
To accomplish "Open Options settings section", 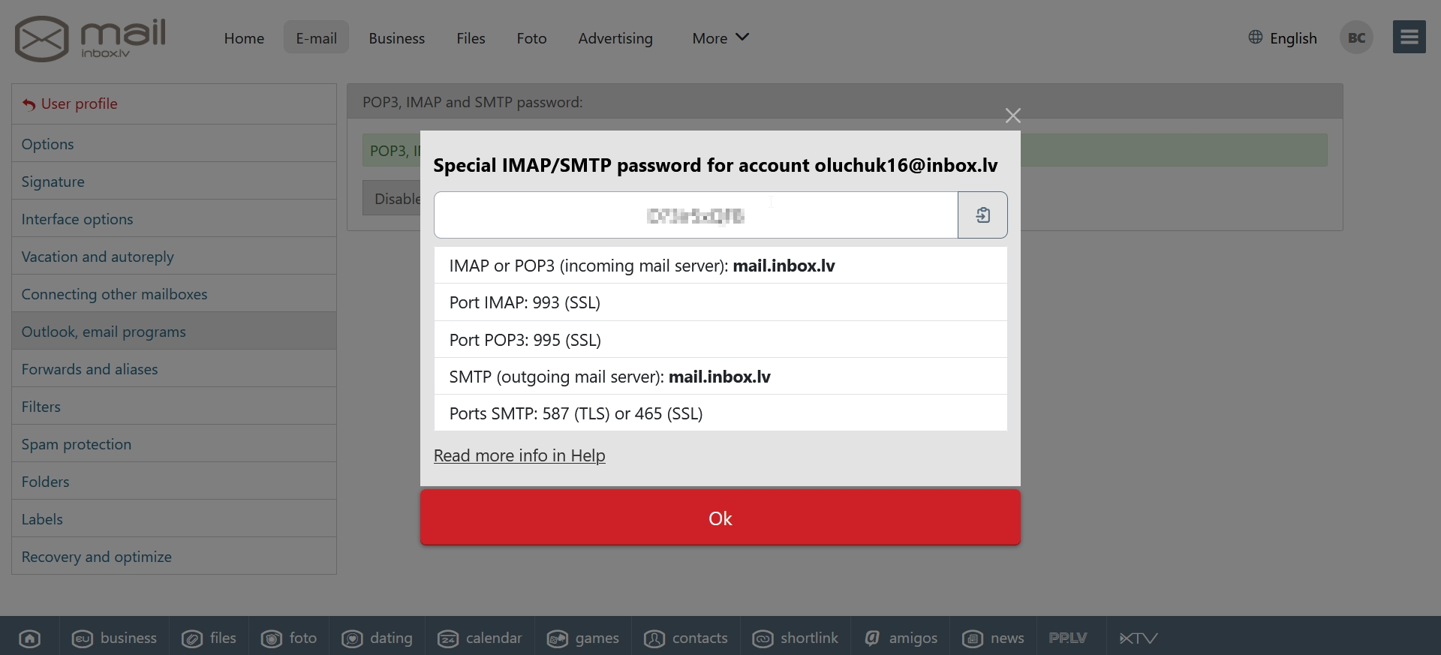I will point(174,143).
